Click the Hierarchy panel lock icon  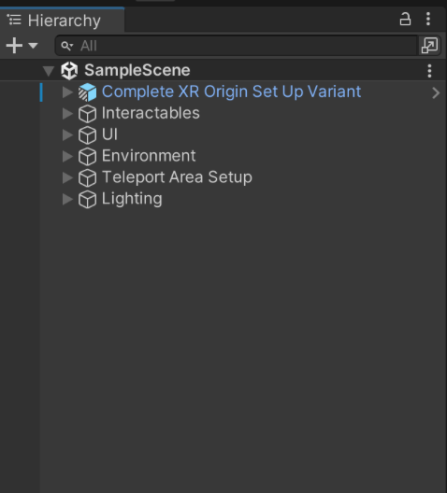pyautogui.click(x=405, y=20)
